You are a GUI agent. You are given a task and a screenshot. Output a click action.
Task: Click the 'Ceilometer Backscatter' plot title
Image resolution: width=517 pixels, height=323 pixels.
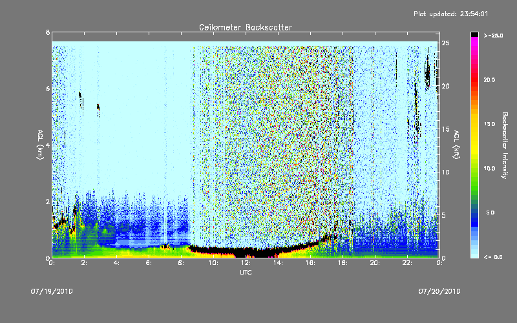[x=246, y=27]
